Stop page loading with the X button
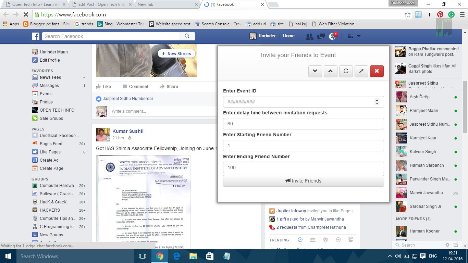 click(25, 15)
